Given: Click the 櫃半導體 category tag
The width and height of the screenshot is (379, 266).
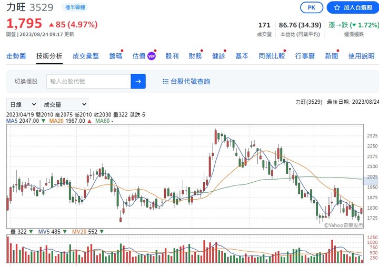Looking at the screenshot, I should coord(76,7).
